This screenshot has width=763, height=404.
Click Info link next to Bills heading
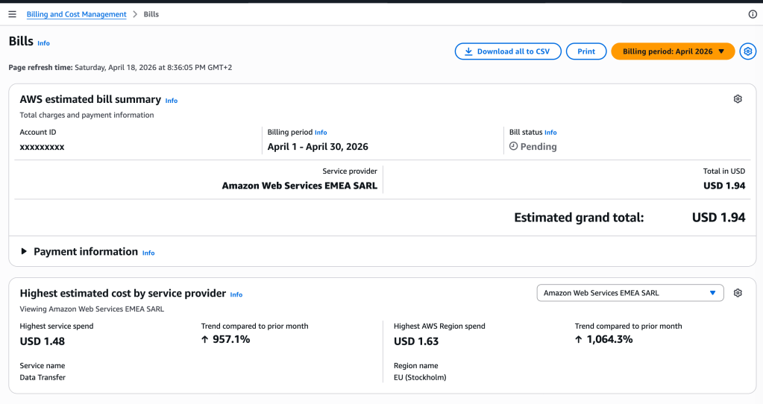[43, 43]
